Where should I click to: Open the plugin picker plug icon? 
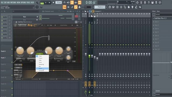(x=132, y=7)
